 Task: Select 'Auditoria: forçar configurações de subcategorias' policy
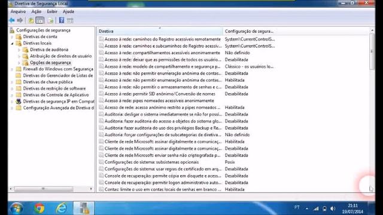pyautogui.click(x=163, y=134)
